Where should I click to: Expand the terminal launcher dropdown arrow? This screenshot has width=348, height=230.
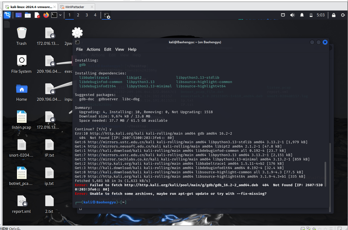coord(60,15)
